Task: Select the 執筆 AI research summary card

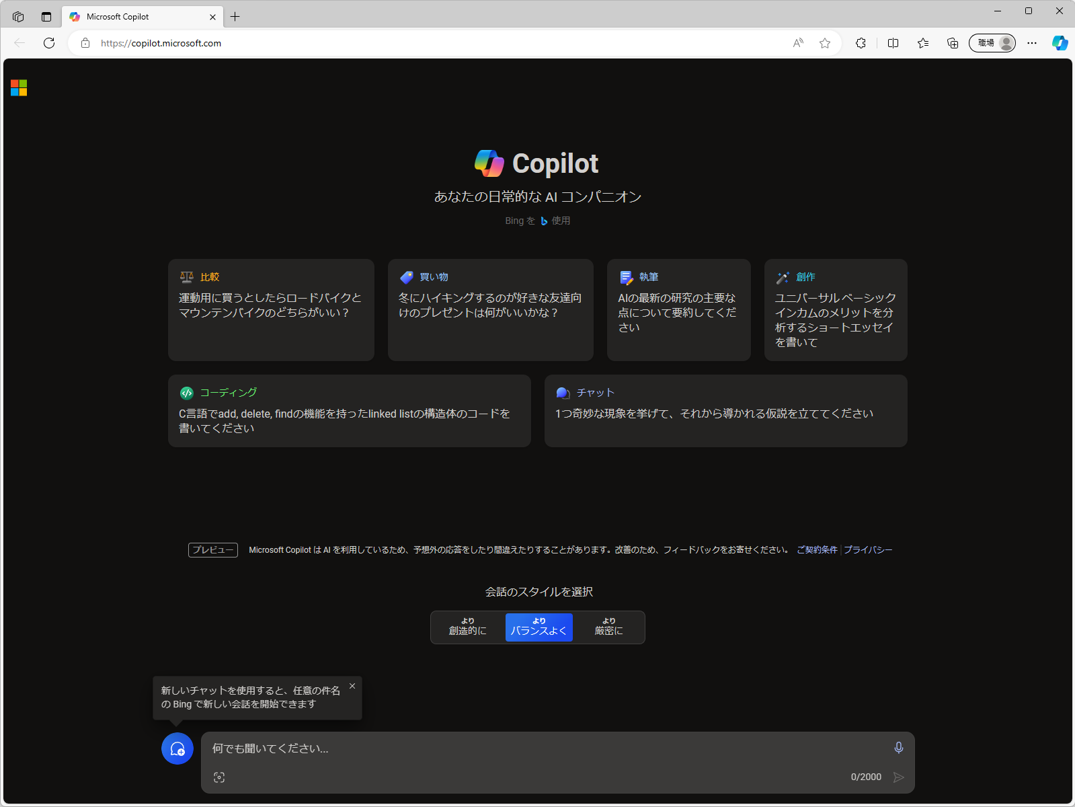Action: pos(679,310)
